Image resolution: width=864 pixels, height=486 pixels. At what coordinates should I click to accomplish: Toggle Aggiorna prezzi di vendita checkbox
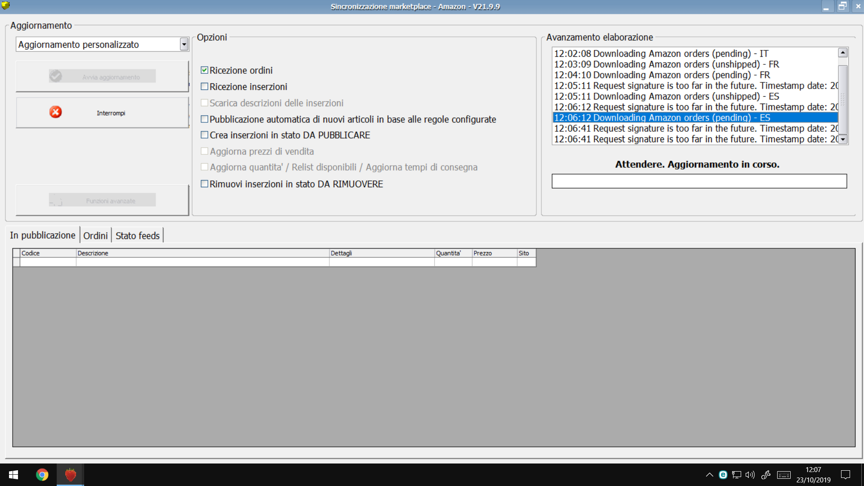(204, 151)
